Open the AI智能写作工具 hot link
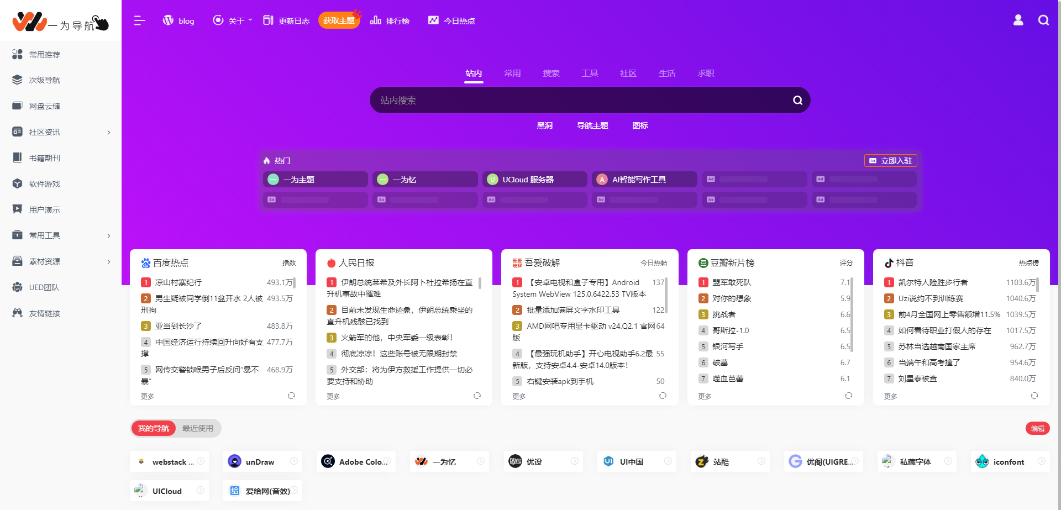The image size is (1061, 510). point(644,180)
